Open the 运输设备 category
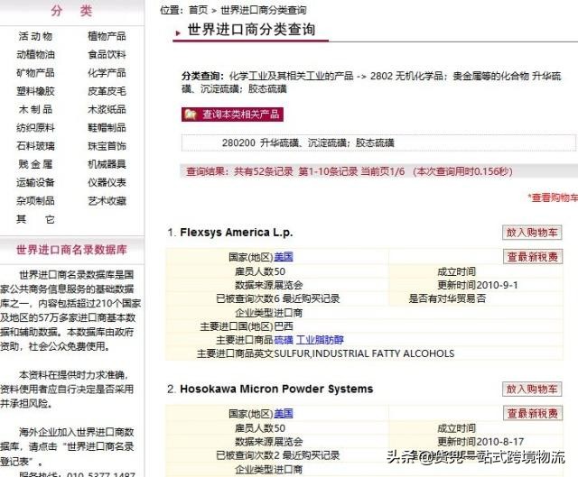 [35, 182]
